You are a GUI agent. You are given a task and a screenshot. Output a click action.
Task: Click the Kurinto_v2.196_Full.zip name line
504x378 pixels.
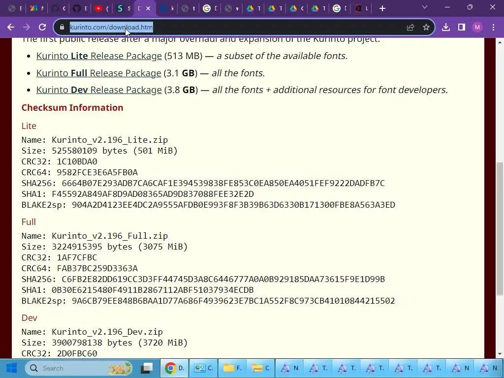94,236
